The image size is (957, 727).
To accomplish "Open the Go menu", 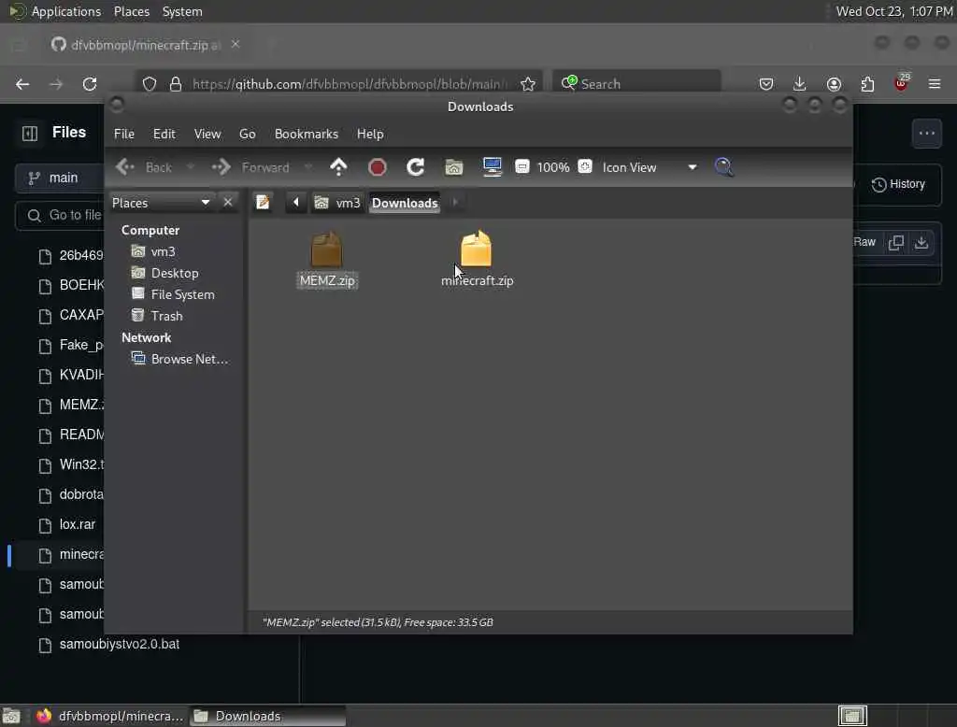I will [247, 134].
